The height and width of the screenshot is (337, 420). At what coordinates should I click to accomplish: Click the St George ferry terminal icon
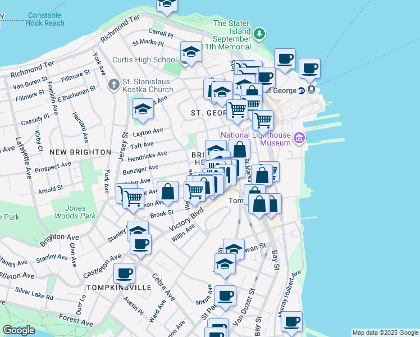pyautogui.click(x=311, y=89)
